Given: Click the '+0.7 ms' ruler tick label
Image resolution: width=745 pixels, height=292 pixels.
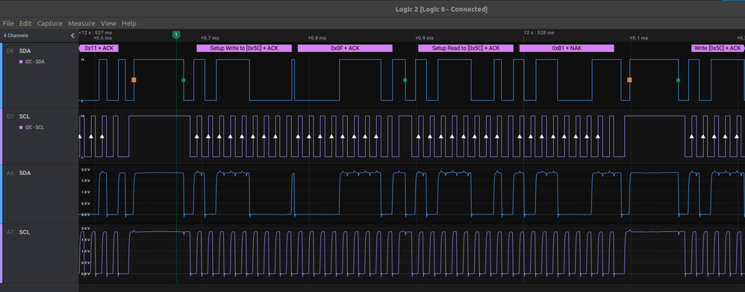Looking at the screenshot, I should pyautogui.click(x=210, y=38).
